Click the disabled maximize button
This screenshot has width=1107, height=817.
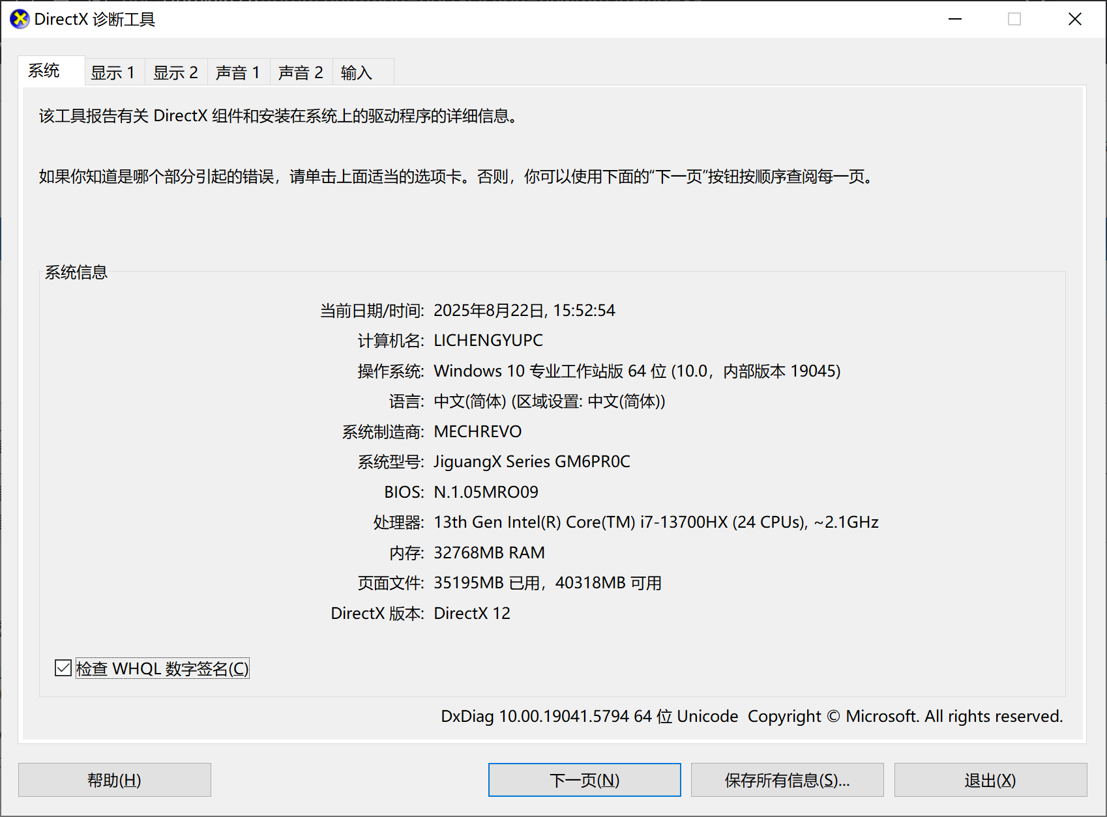(1014, 19)
